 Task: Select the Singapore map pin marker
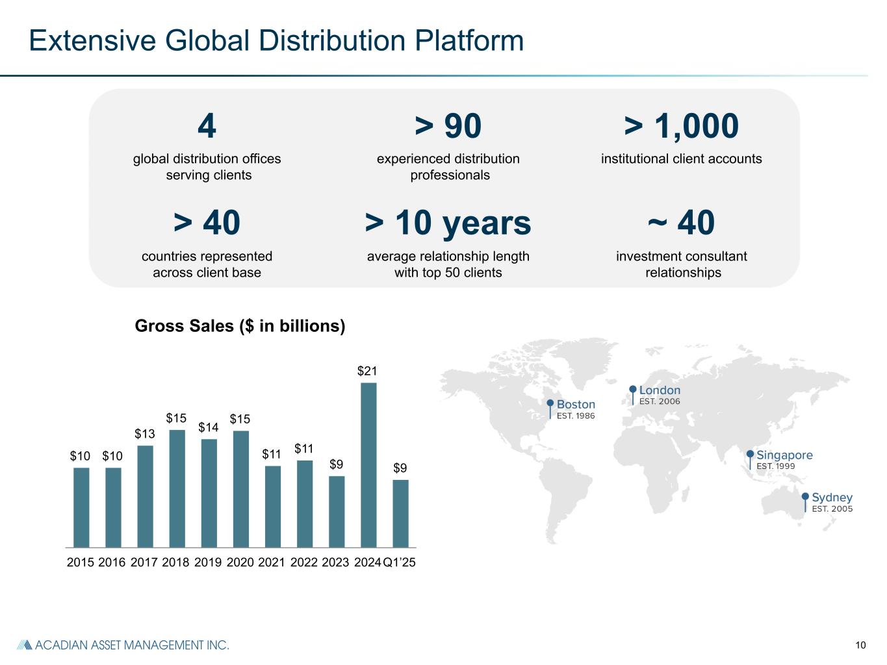[750, 455]
